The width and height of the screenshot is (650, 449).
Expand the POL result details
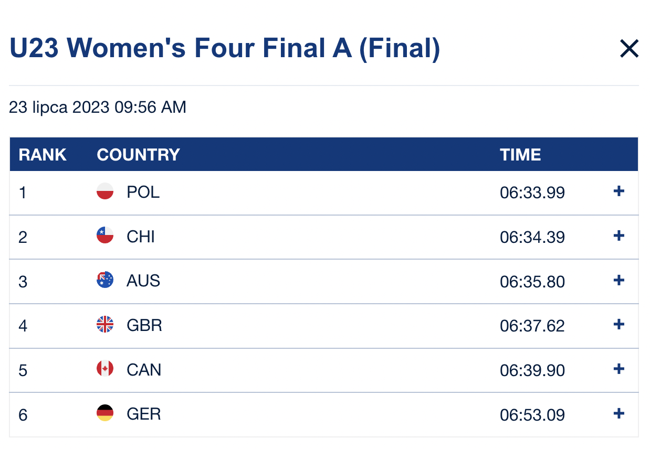point(619,191)
